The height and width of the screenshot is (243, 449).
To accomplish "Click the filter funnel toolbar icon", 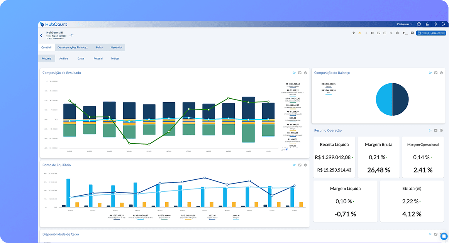I will [405, 33].
